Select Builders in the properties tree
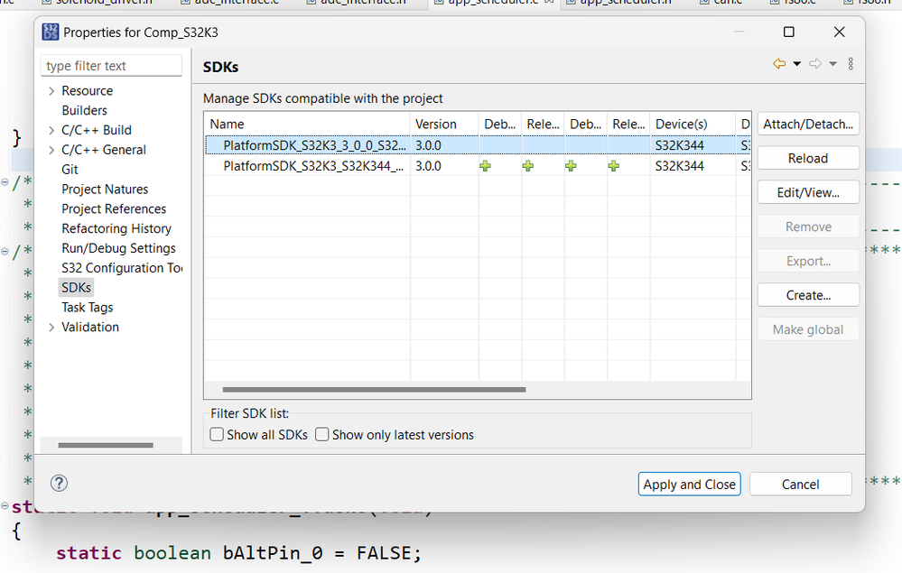This screenshot has height=573, width=902. point(84,110)
